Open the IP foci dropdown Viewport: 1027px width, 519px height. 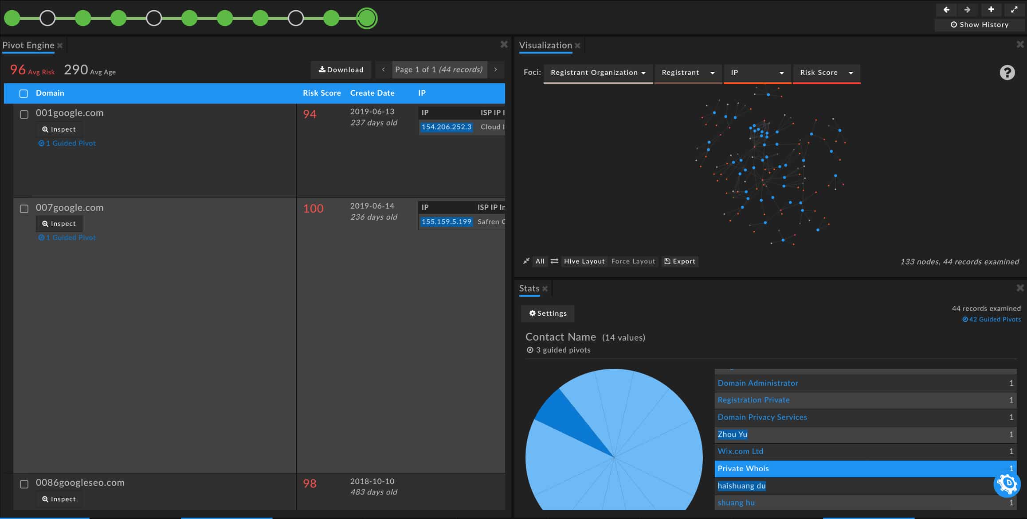(757, 73)
